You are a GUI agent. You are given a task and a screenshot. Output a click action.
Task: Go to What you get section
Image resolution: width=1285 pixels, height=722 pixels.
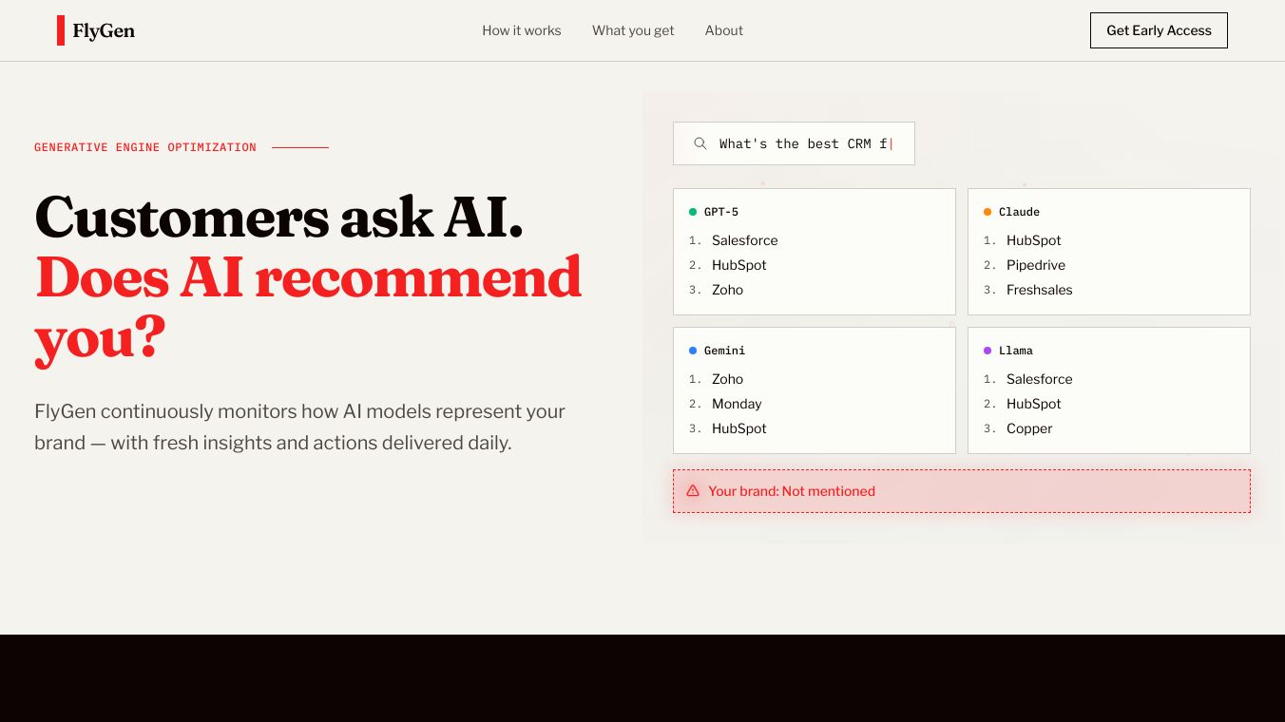tap(633, 30)
